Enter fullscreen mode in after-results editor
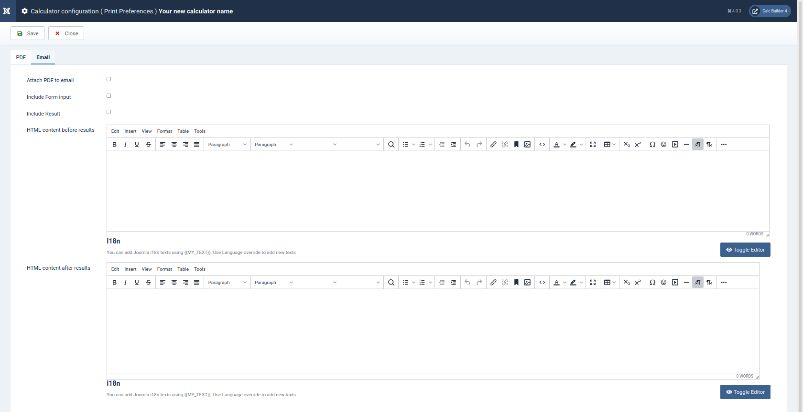The height and width of the screenshot is (412, 803). click(x=593, y=282)
